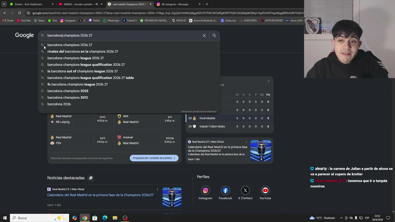
Task: Switch to the AIRBAG - Asuntos pendientes tab
Action: (80, 4)
